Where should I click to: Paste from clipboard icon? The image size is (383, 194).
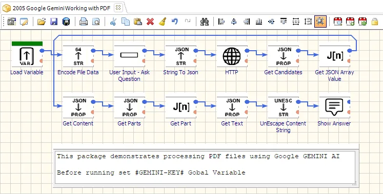tap(138, 21)
